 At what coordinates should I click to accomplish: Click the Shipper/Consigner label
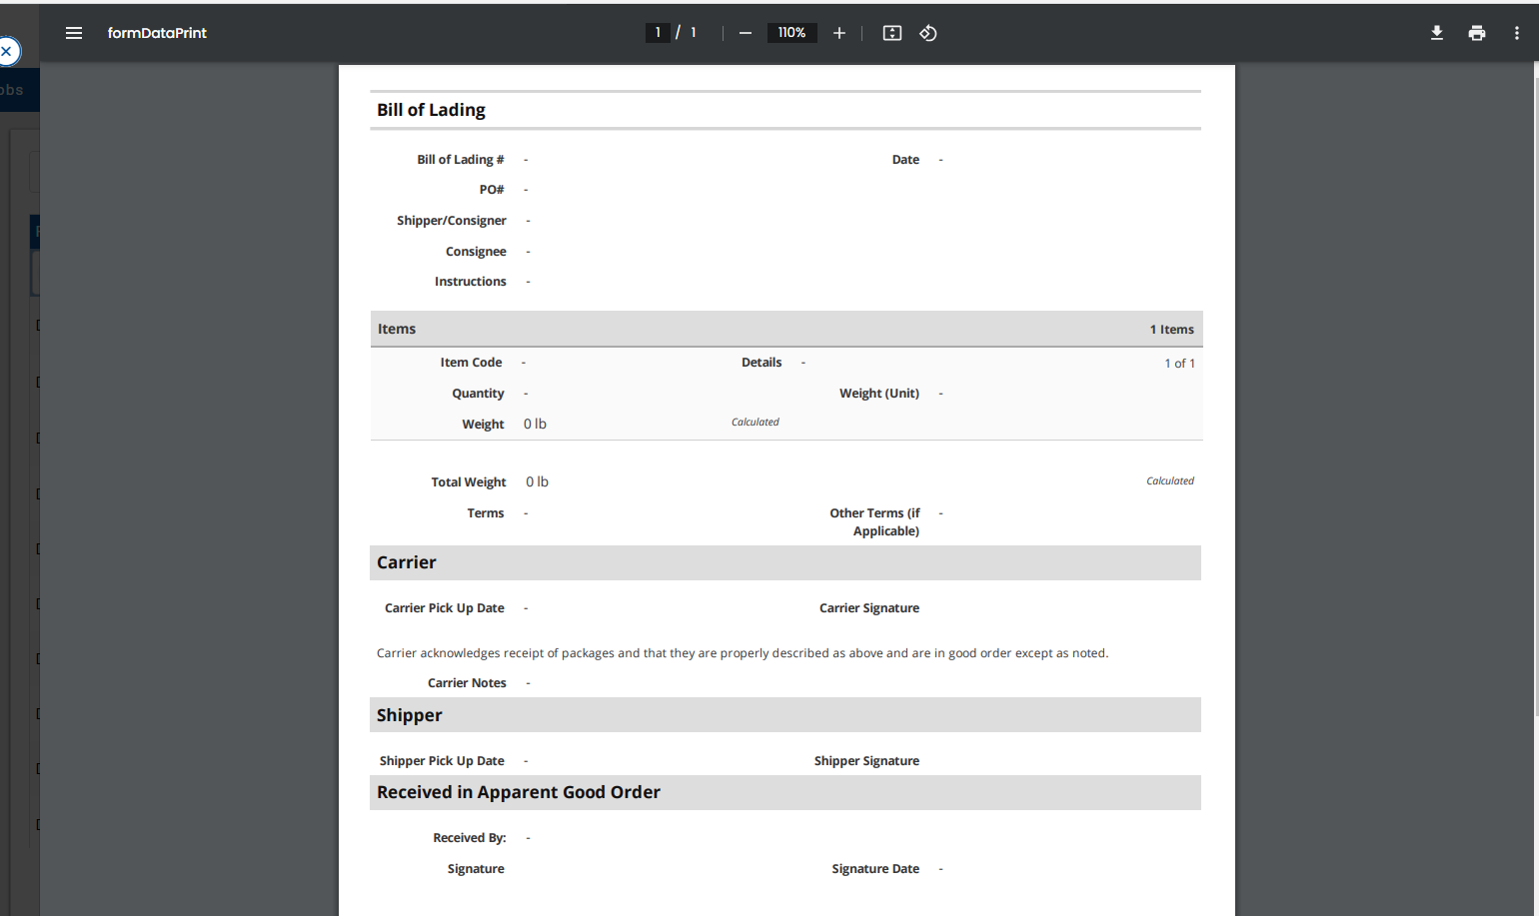452,221
